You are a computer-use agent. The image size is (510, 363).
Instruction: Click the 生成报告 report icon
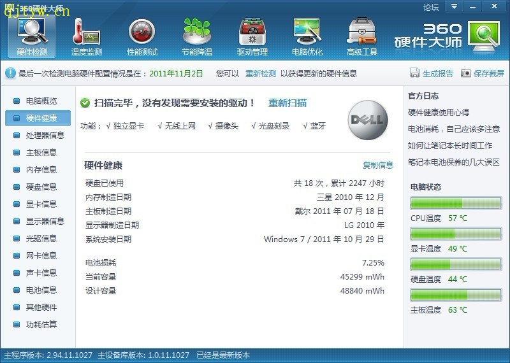[x=415, y=73]
